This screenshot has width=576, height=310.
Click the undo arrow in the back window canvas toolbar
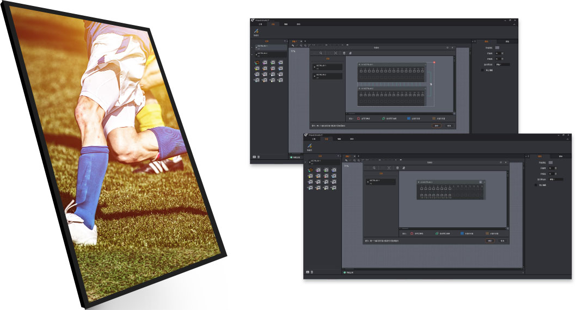tap(292, 46)
